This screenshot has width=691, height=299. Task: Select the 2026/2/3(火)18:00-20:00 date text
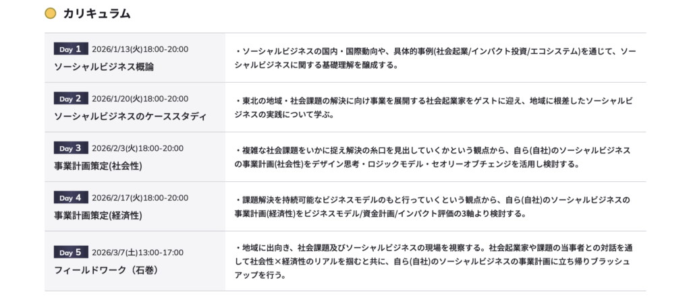137,148
